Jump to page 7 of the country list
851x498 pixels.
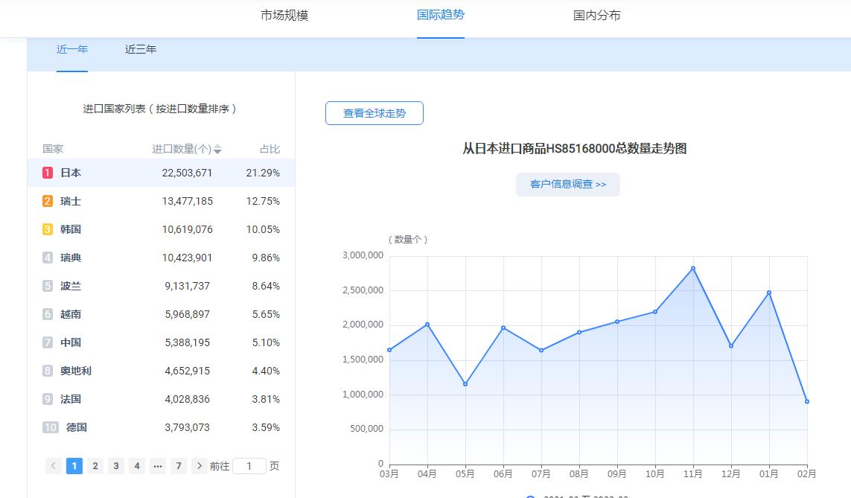[179, 465]
